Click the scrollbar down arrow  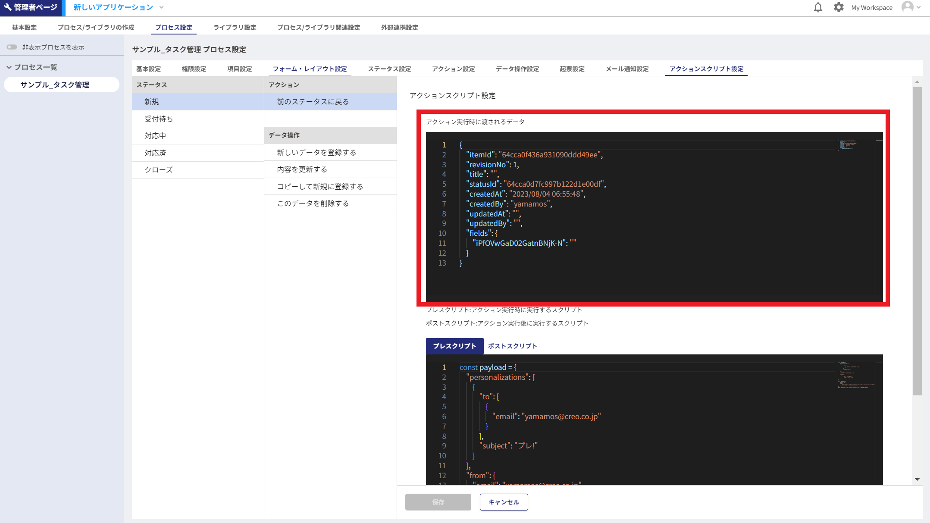[917, 479]
